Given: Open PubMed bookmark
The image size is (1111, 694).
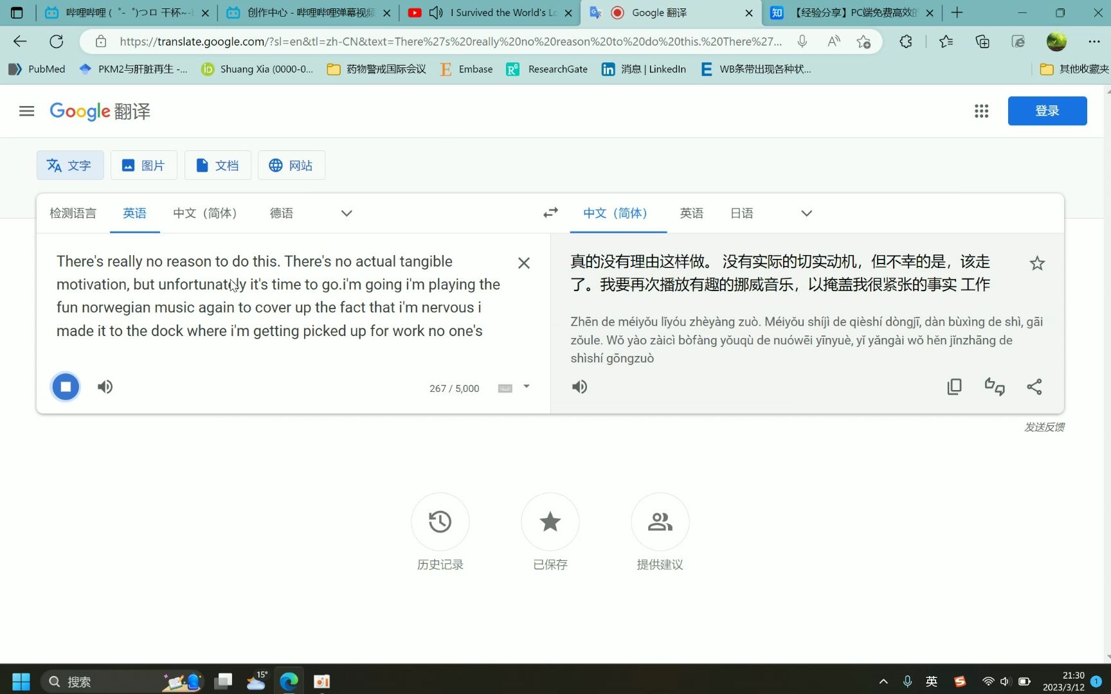Looking at the screenshot, I should pyautogui.click(x=37, y=69).
